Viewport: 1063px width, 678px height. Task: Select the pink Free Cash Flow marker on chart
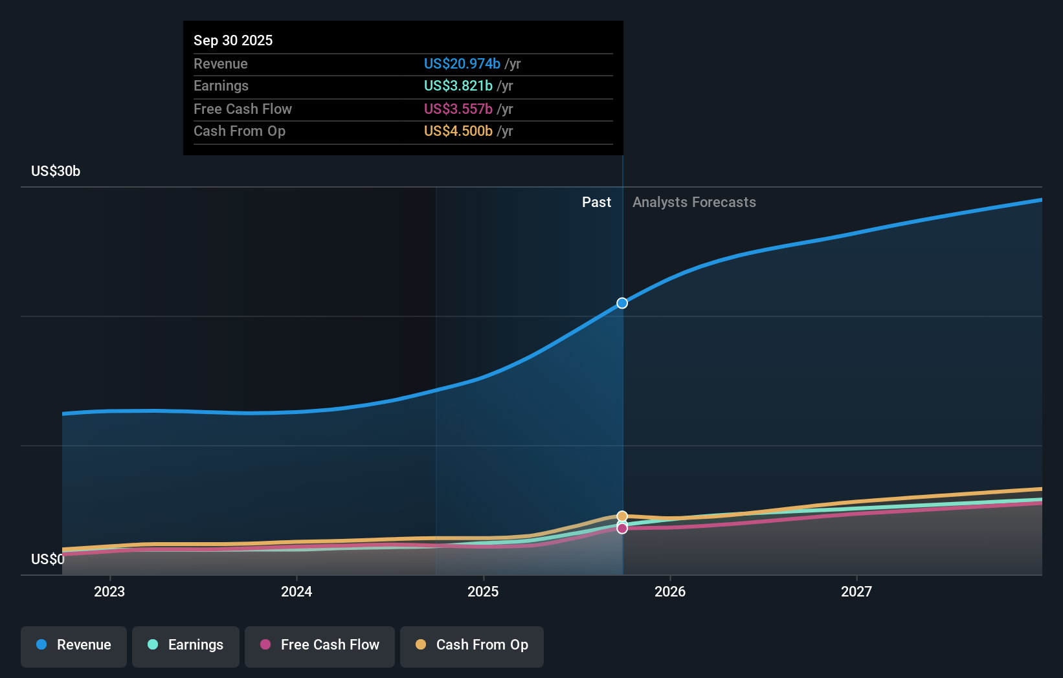click(621, 529)
